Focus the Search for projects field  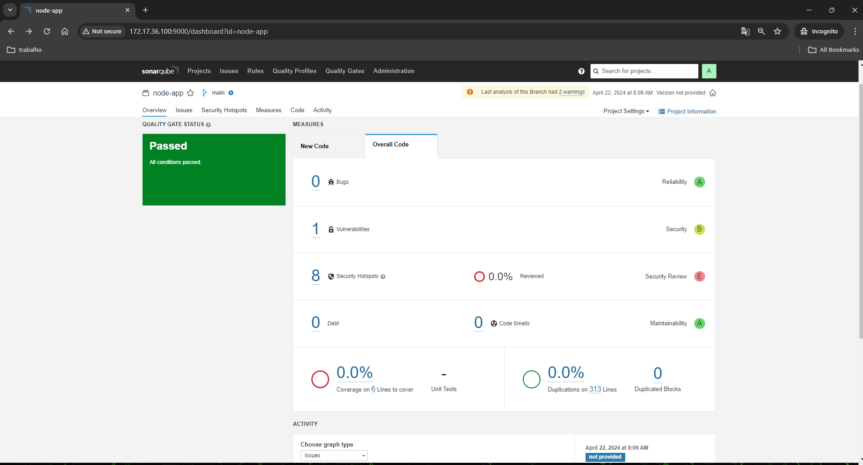[x=644, y=71]
